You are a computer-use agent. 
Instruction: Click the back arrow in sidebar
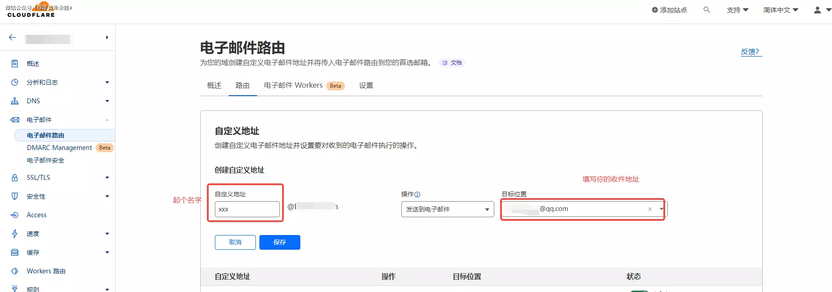pyautogui.click(x=12, y=37)
